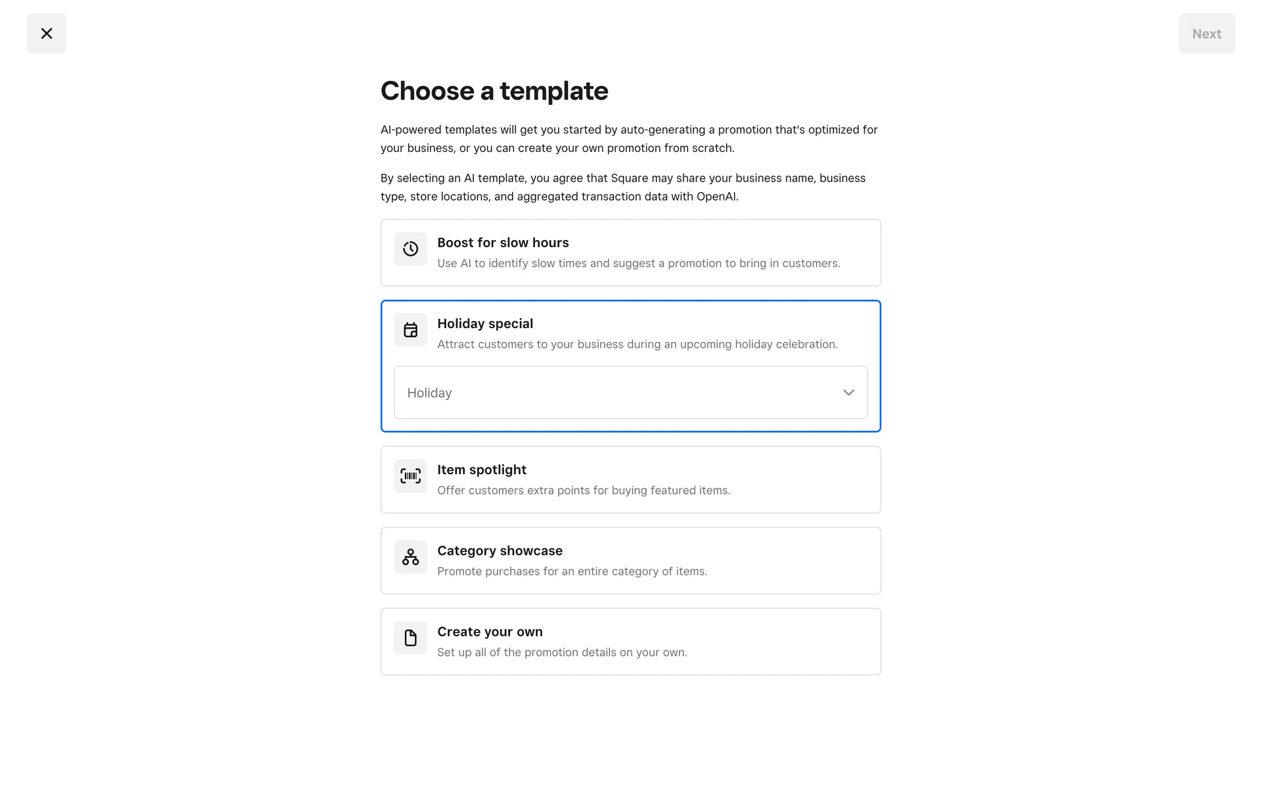Click the Holiday special calendar icon
1262x789 pixels.
tap(410, 330)
